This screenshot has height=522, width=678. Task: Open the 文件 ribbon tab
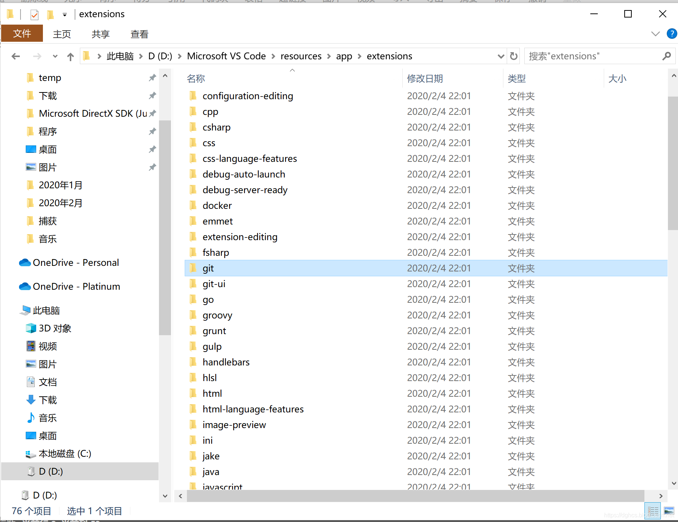22,34
